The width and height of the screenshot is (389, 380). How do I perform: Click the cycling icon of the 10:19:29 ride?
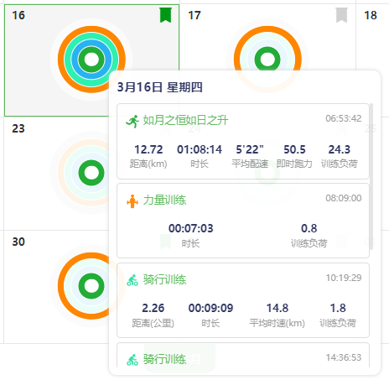click(x=132, y=280)
